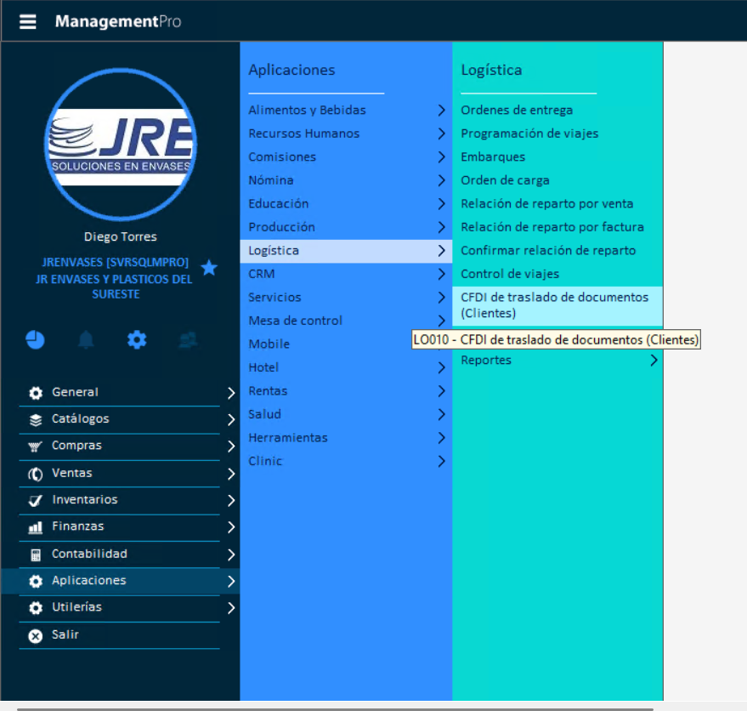The width and height of the screenshot is (747, 711).
Task: Click the favorite star icon
Action: 209,269
